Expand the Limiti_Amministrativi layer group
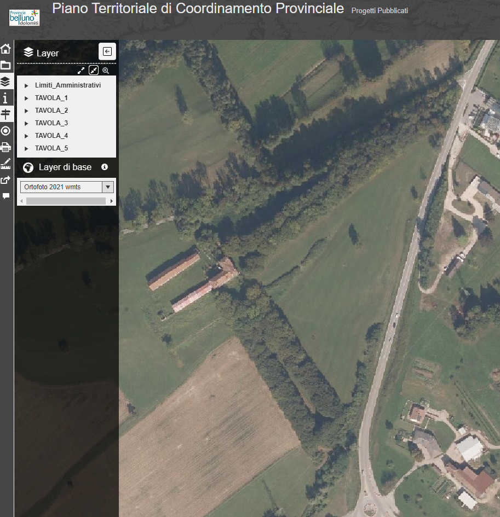This screenshot has width=500, height=517. (26, 86)
